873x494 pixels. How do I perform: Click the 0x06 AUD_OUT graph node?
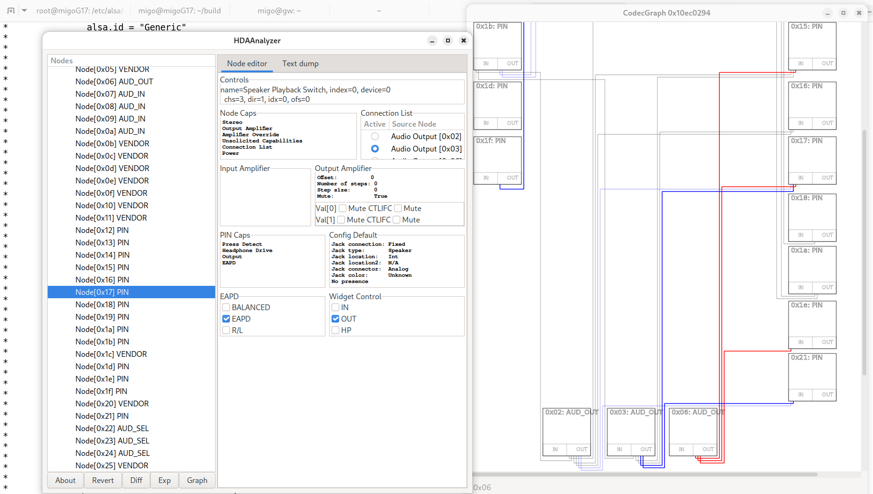click(x=693, y=431)
